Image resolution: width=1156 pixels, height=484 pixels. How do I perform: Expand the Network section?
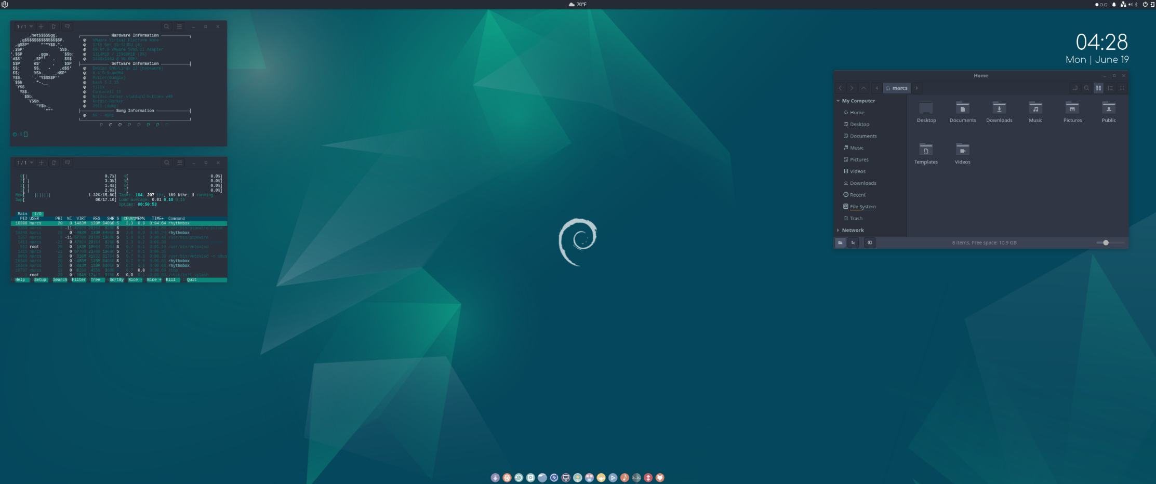(838, 230)
